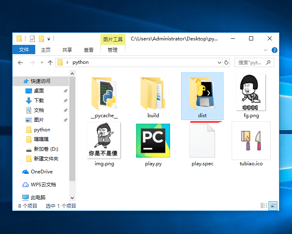Unpin 文档 using its pin icon

pyautogui.click(x=65, y=110)
